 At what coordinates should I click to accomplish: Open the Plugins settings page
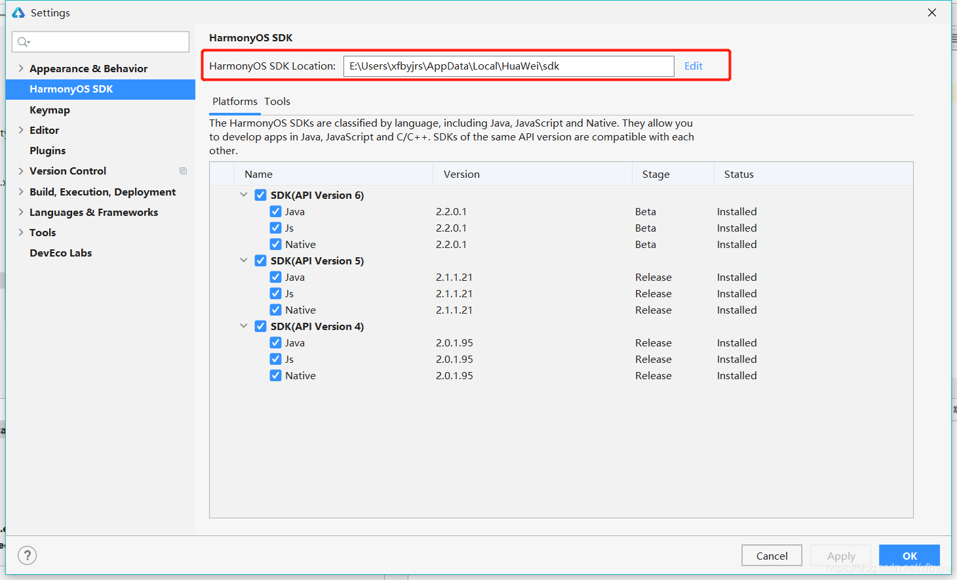[48, 150]
